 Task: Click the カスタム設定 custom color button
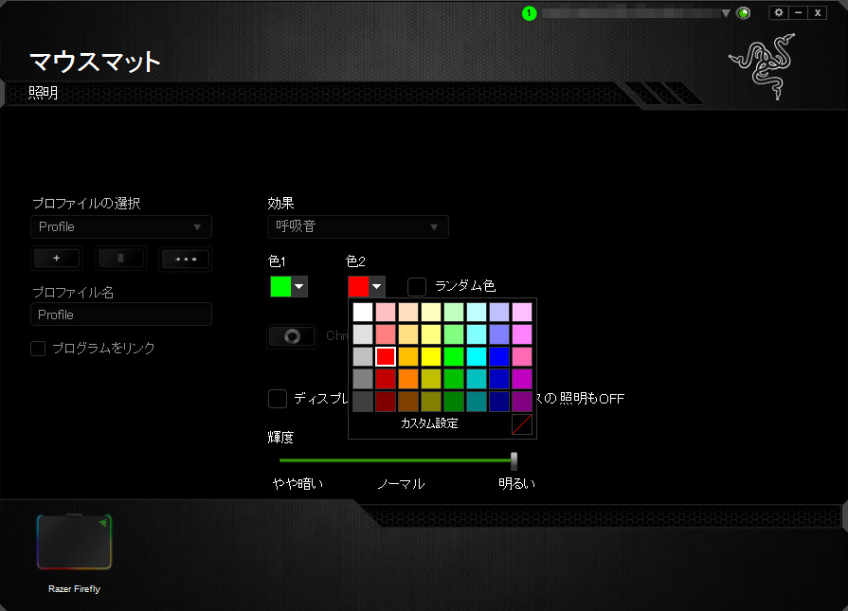tap(429, 423)
